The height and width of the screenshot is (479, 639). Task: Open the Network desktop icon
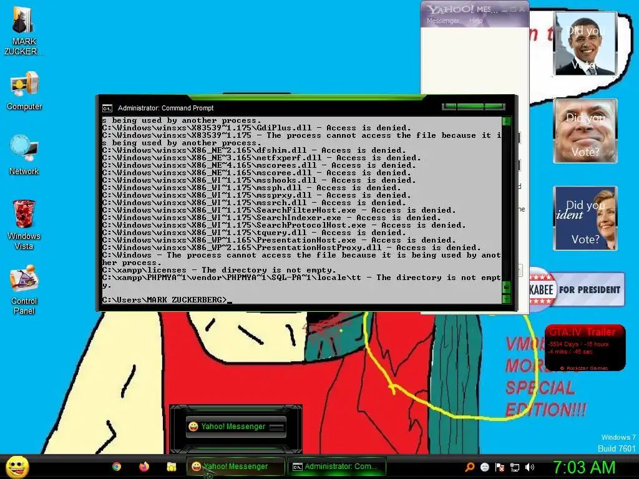pos(24,155)
